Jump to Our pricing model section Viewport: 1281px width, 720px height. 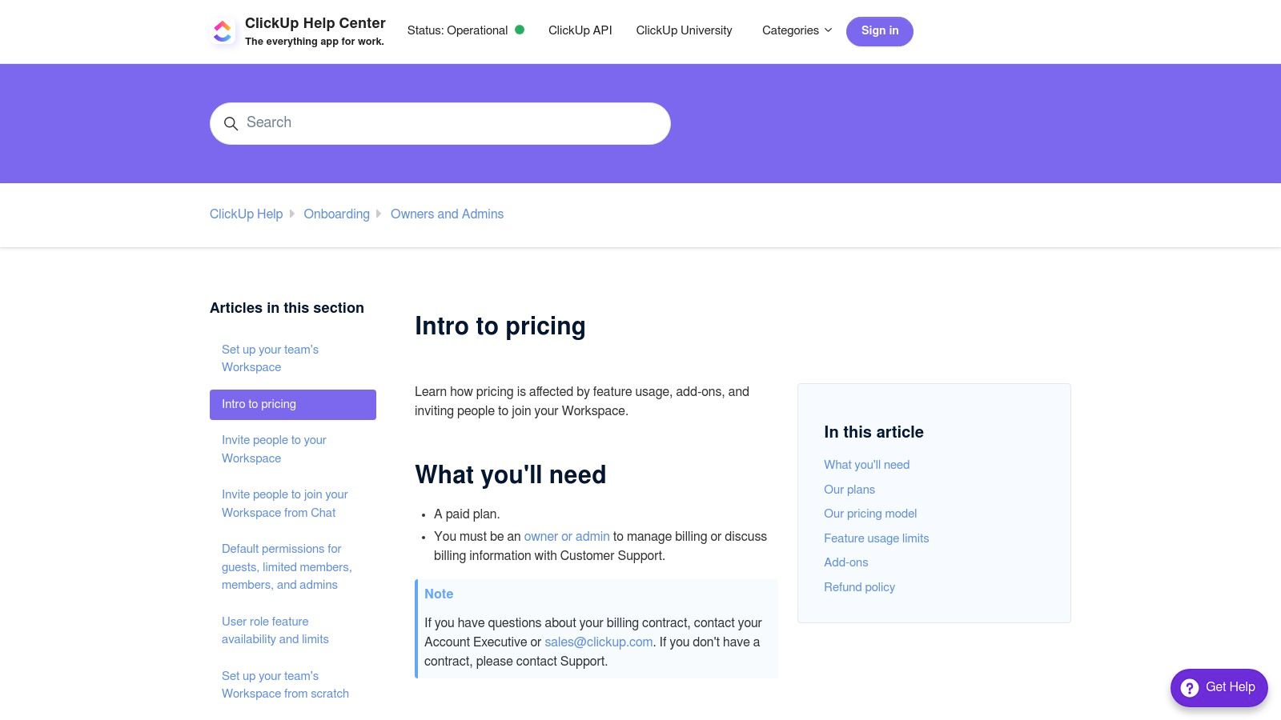870,514
